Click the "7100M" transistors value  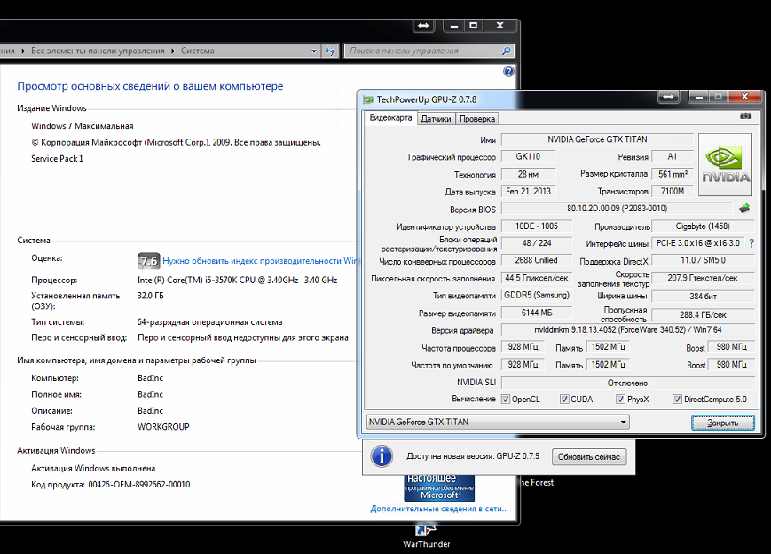(673, 192)
